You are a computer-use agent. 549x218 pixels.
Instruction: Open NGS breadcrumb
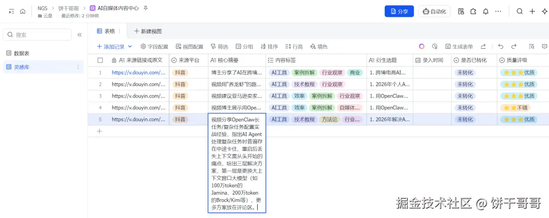(x=42, y=8)
